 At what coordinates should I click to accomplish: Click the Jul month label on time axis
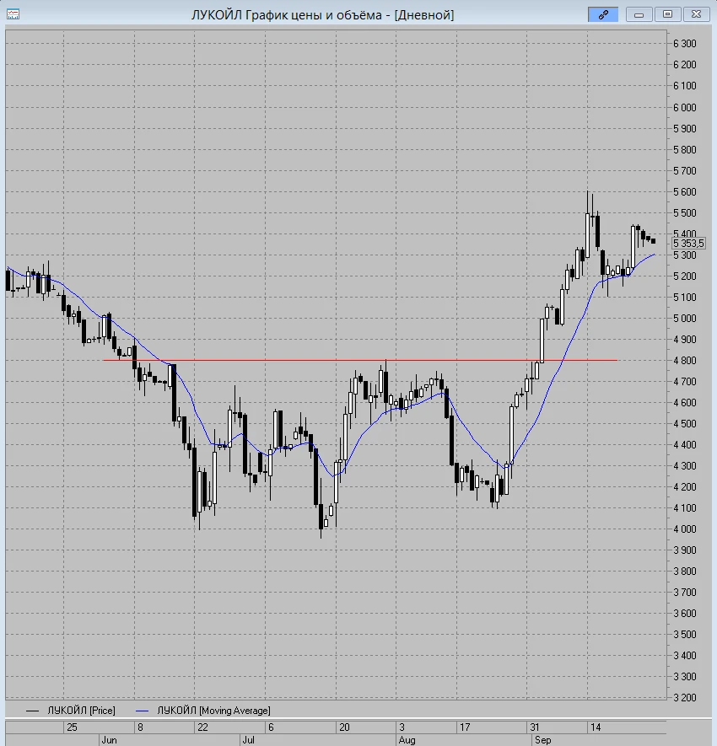click(x=248, y=740)
